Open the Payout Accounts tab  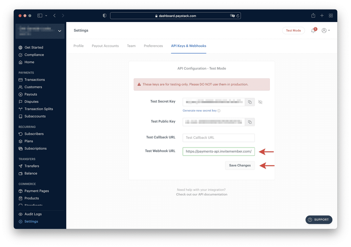[x=105, y=46]
